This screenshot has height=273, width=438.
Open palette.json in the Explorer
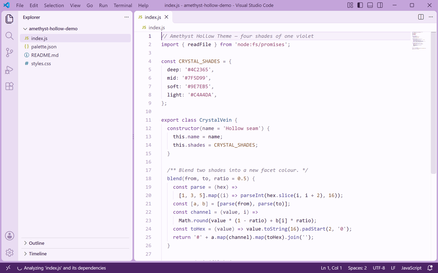point(75,47)
